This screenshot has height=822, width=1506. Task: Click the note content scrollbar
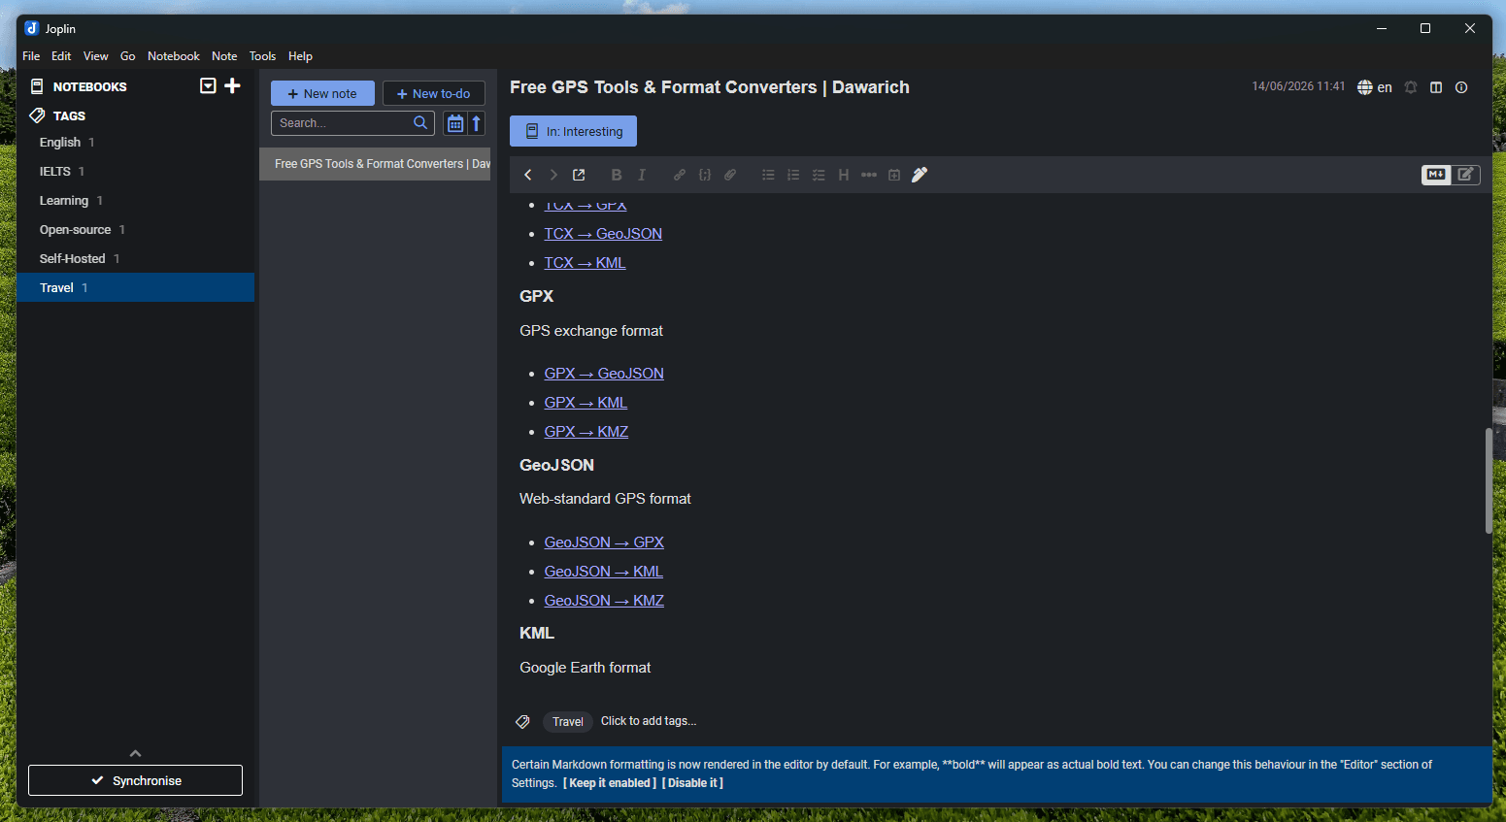point(1489,480)
